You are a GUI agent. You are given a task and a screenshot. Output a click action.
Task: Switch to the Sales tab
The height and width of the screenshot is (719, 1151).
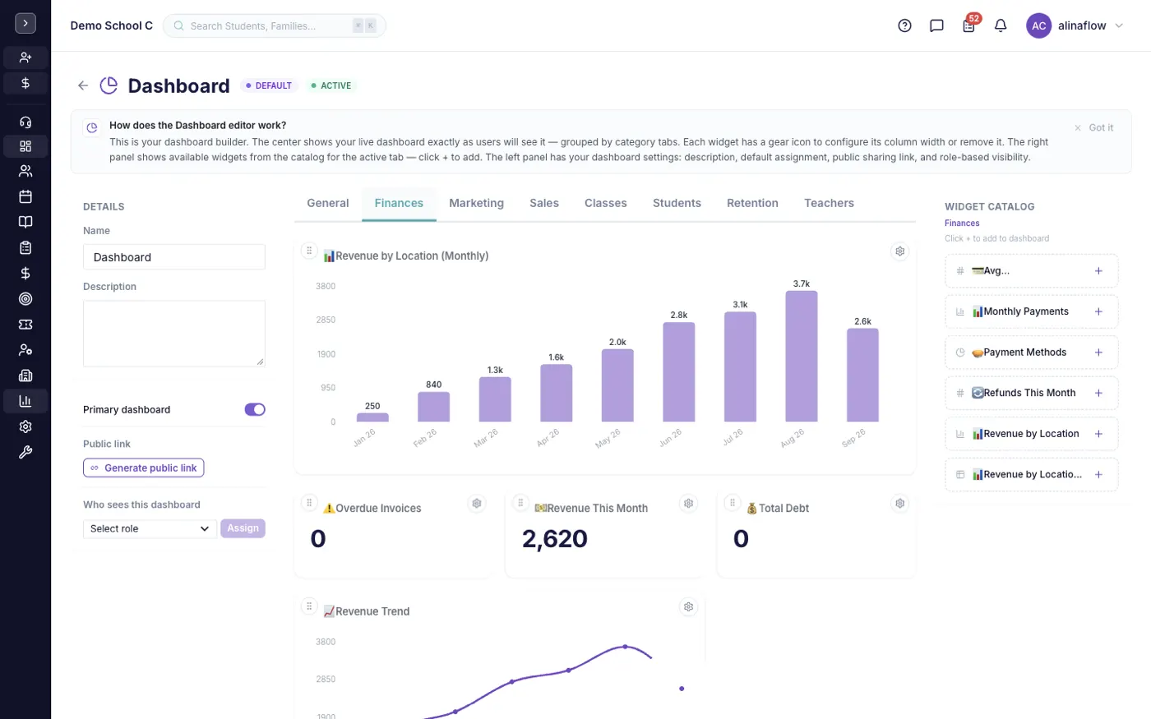coord(544,203)
